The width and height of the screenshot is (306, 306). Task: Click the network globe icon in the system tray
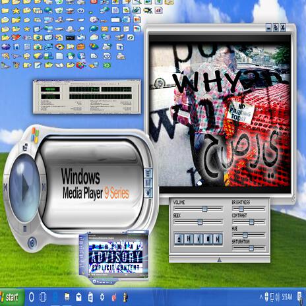tap(266, 297)
